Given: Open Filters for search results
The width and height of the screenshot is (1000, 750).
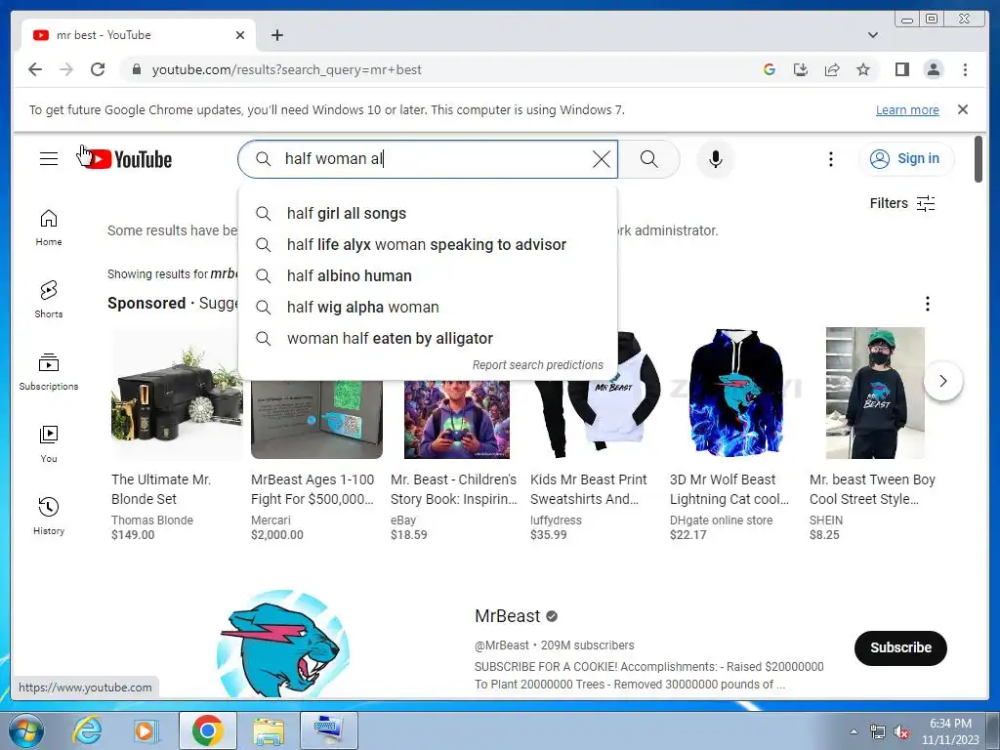Looking at the screenshot, I should [902, 203].
